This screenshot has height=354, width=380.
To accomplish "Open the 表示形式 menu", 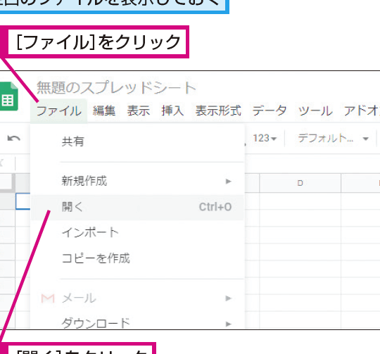I will point(218,111).
